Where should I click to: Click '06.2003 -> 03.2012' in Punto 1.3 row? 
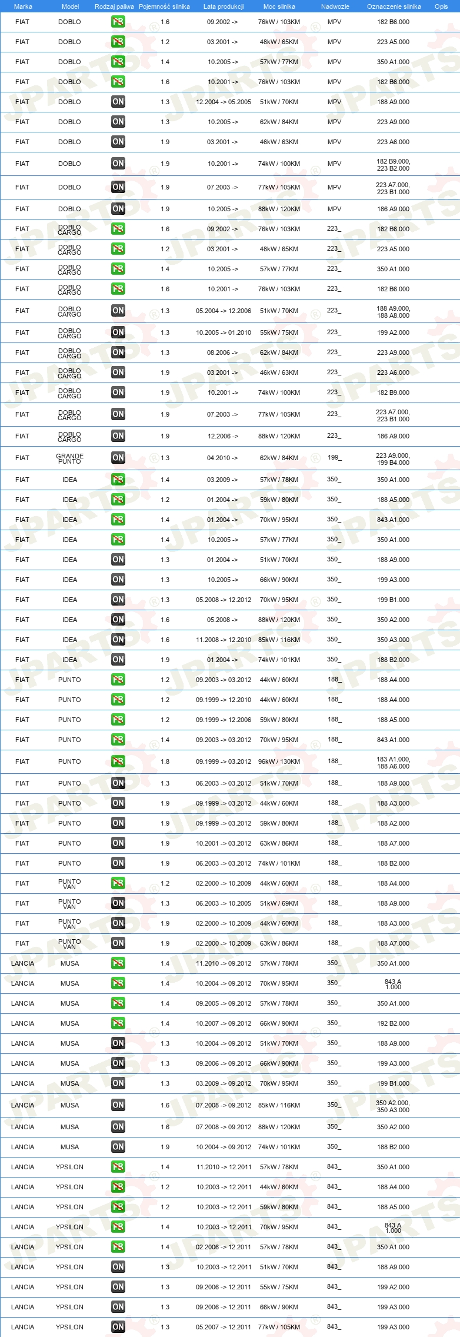(x=224, y=783)
